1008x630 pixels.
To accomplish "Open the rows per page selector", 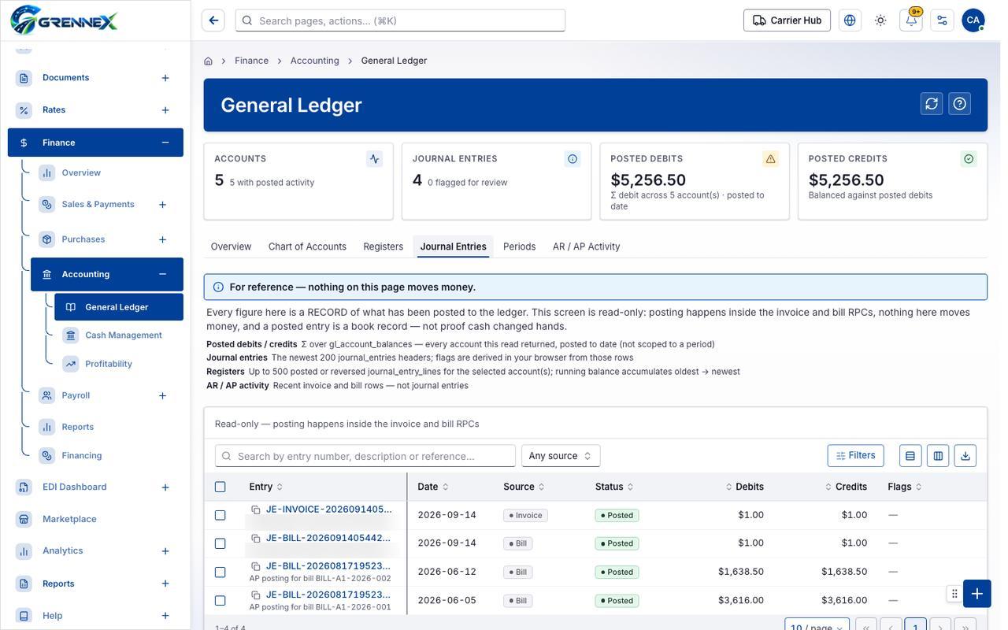I will tap(817, 628).
